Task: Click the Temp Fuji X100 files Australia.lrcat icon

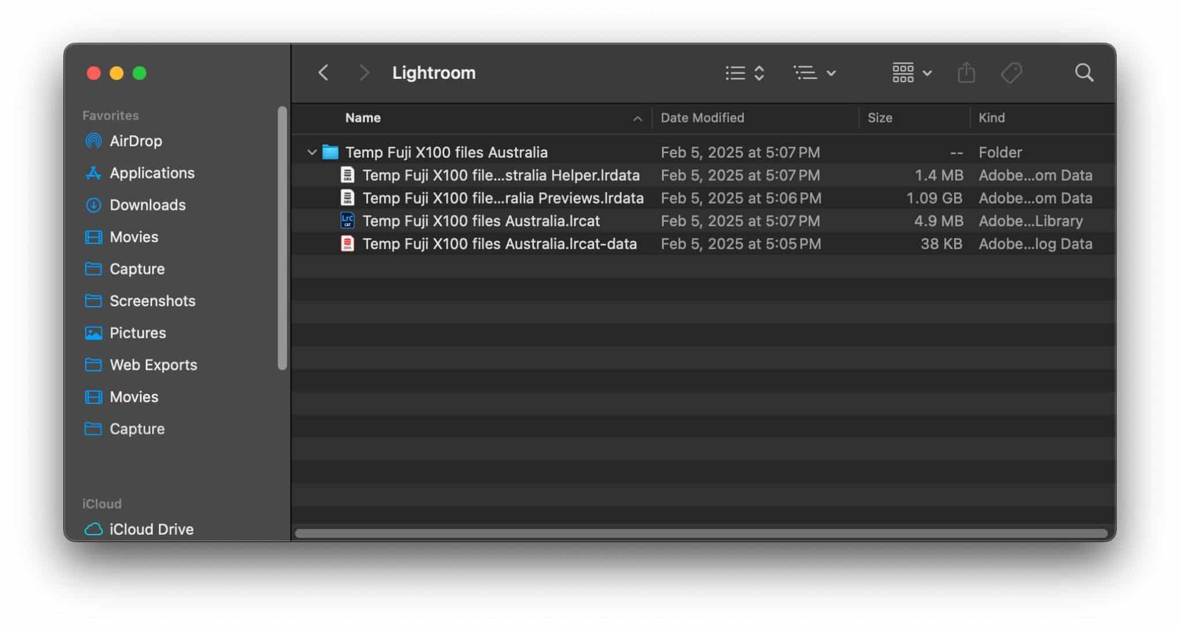Action: point(347,220)
